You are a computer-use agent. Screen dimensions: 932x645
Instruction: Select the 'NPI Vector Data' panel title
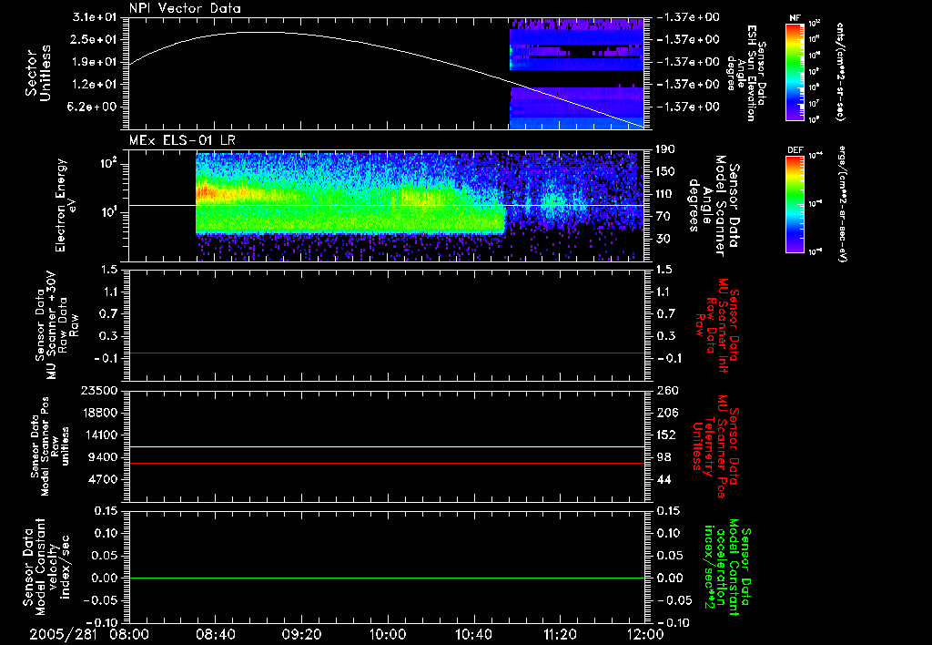pyautogui.click(x=185, y=8)
